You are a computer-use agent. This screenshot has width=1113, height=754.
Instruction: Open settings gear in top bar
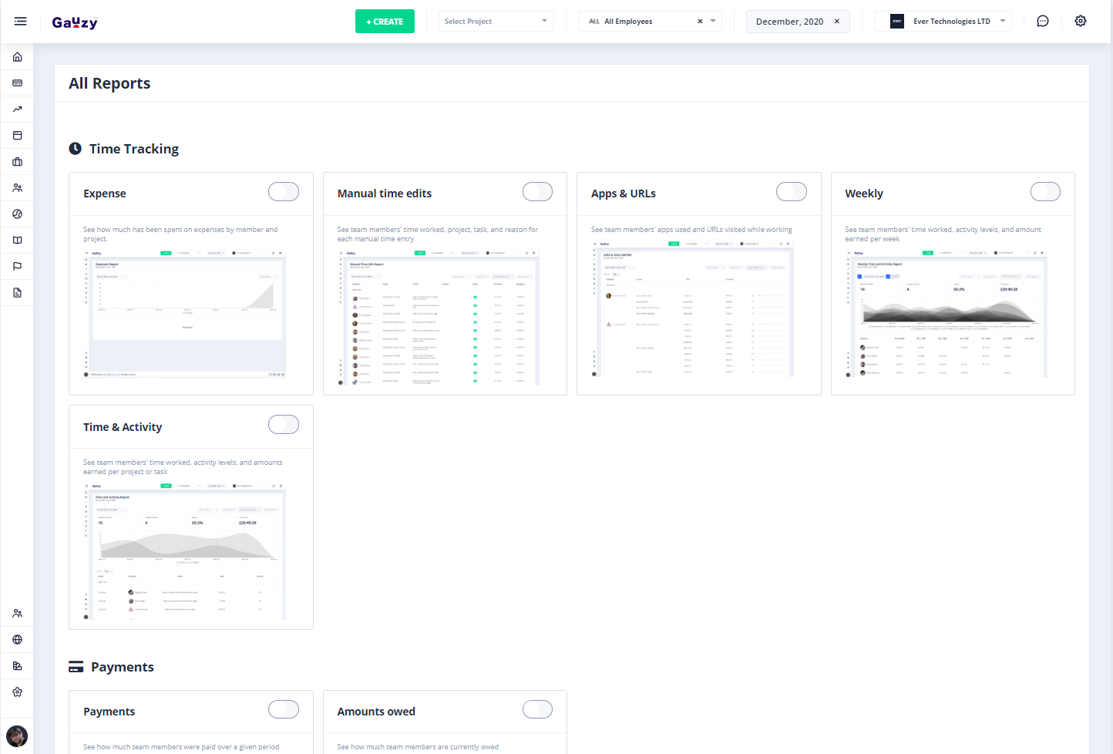coord(1081,22)
